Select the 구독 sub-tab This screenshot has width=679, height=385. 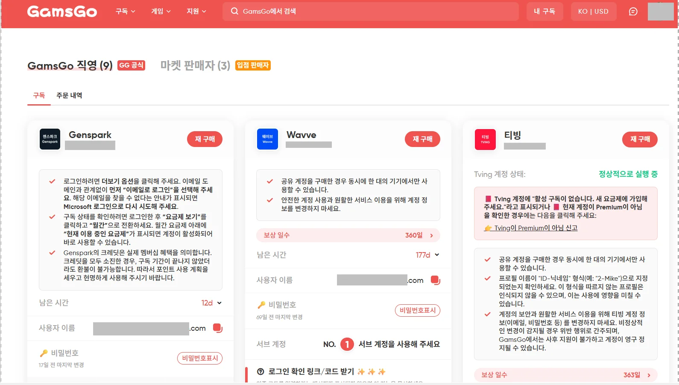coord(39,95)
